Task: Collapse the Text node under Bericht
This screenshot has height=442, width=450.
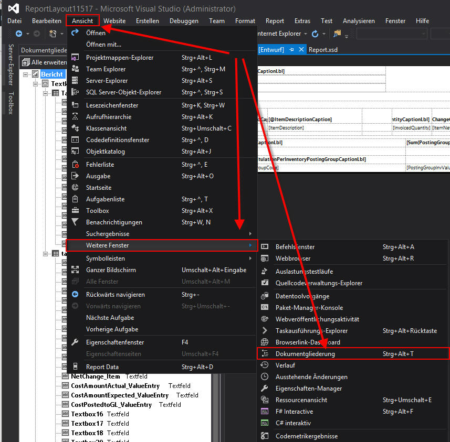Action: coord(35,84)
